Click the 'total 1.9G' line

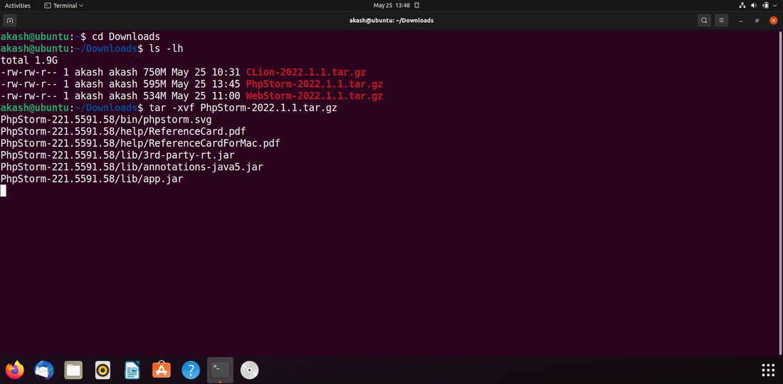tap(29, 61)
